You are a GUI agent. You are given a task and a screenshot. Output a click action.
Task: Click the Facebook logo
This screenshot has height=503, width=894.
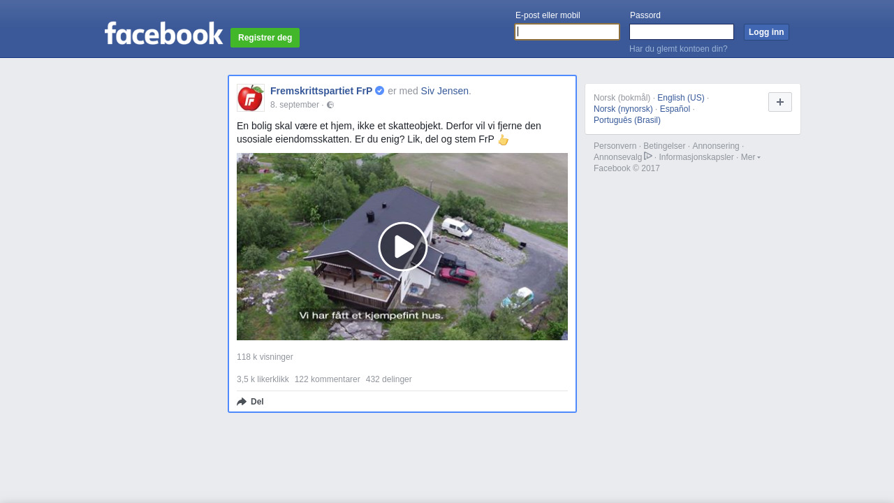(163, 34)
